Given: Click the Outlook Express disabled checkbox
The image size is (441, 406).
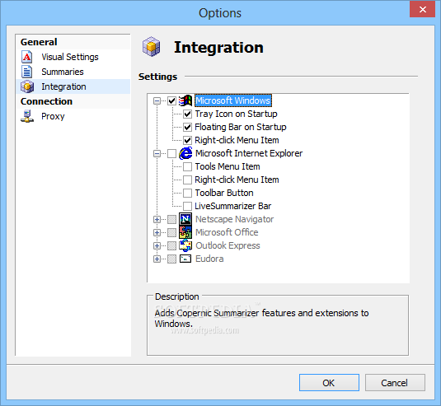Looking at the screenshot, I should pos(171,246).
